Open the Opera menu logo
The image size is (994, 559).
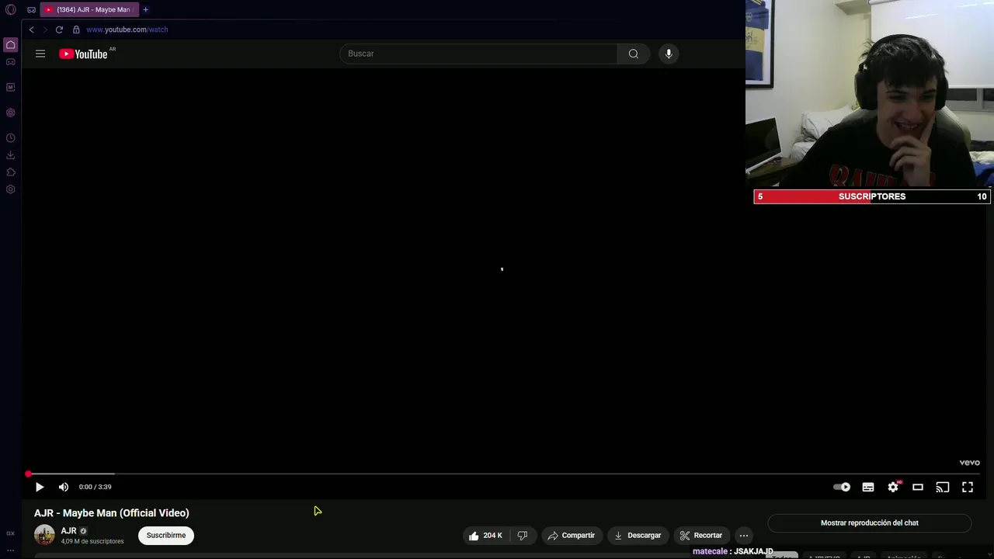(11, 10)
